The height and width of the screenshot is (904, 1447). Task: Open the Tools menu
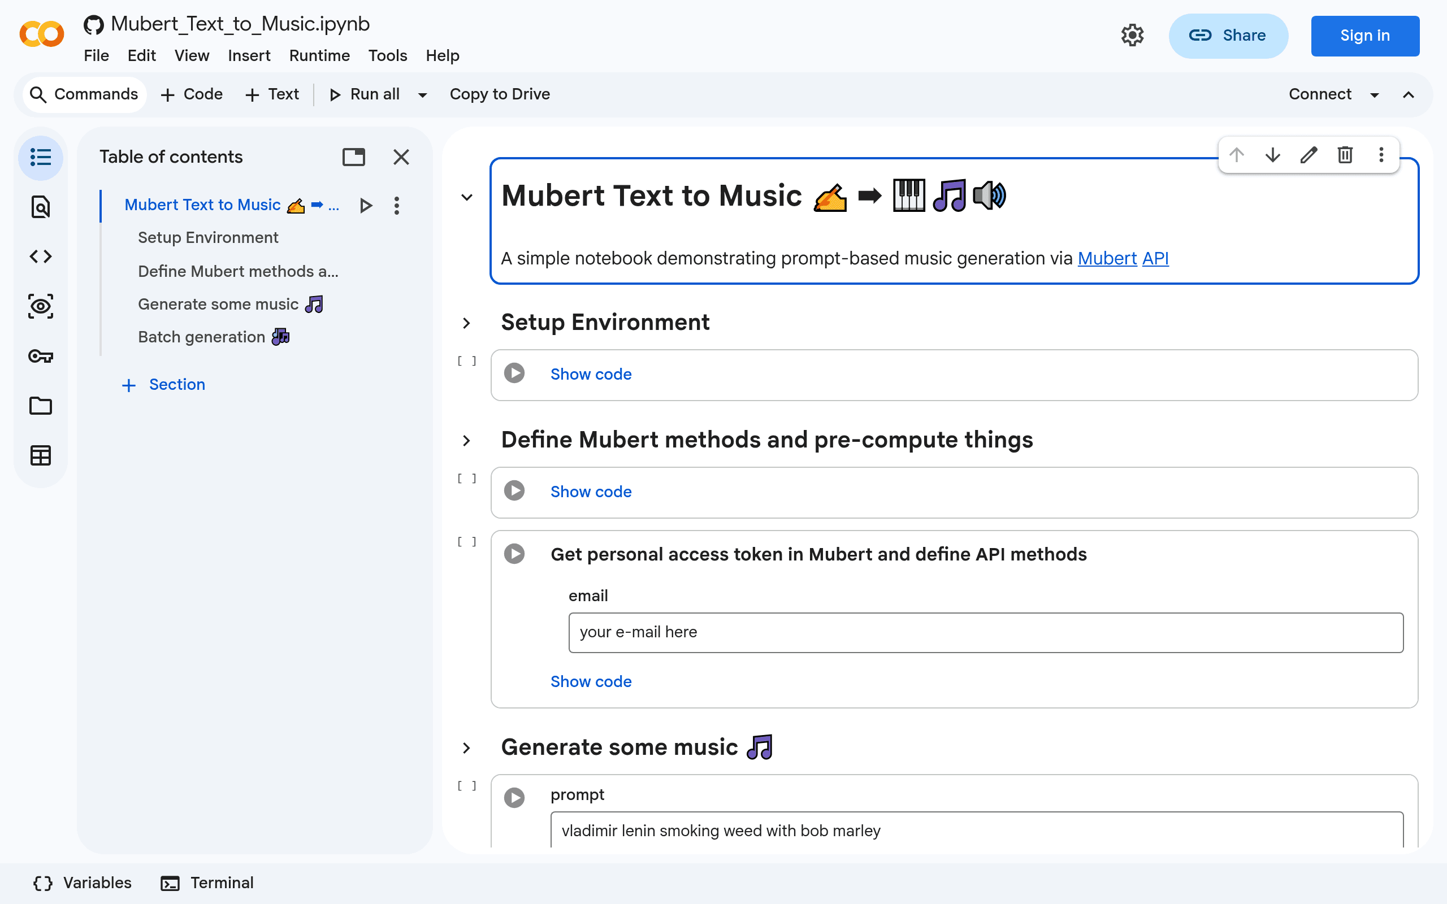[x=387, y=55]
